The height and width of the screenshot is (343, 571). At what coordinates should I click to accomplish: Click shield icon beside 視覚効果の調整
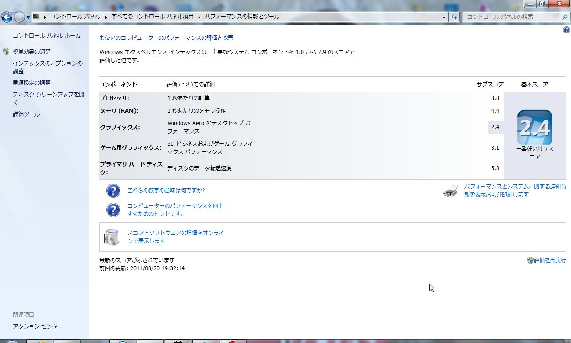click(x=6, y=51)
